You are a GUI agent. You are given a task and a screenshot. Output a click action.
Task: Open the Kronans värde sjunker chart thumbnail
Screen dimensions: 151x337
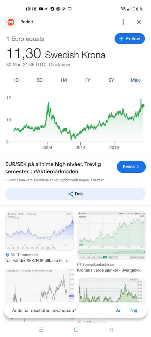[x=111, y=235]
